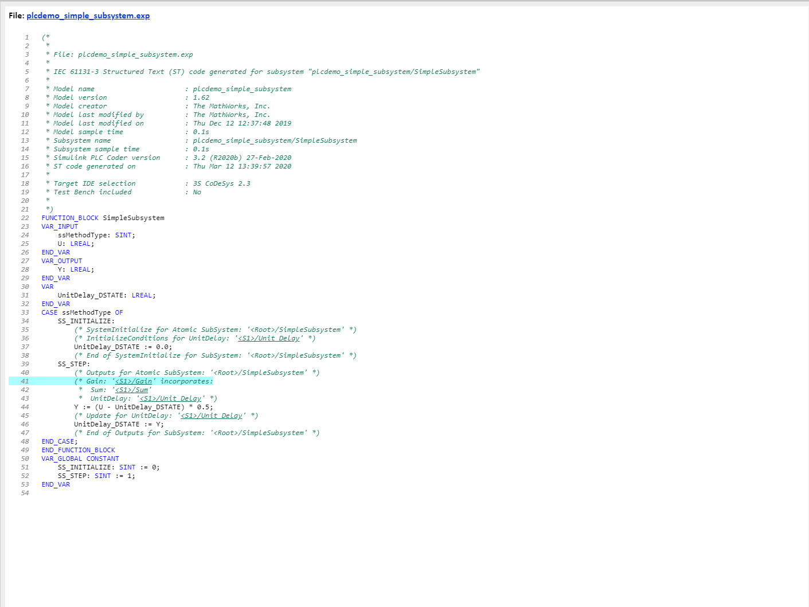Click the 'SS_INITIALIZE:' case label on line 34
The width and height of the screenshot is (809, 607).
(86, 321)
